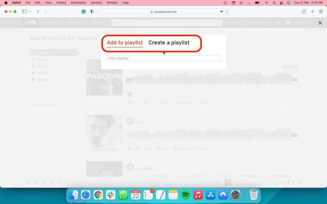Toggle repeat mode in the player

click(x=60, y=182)
